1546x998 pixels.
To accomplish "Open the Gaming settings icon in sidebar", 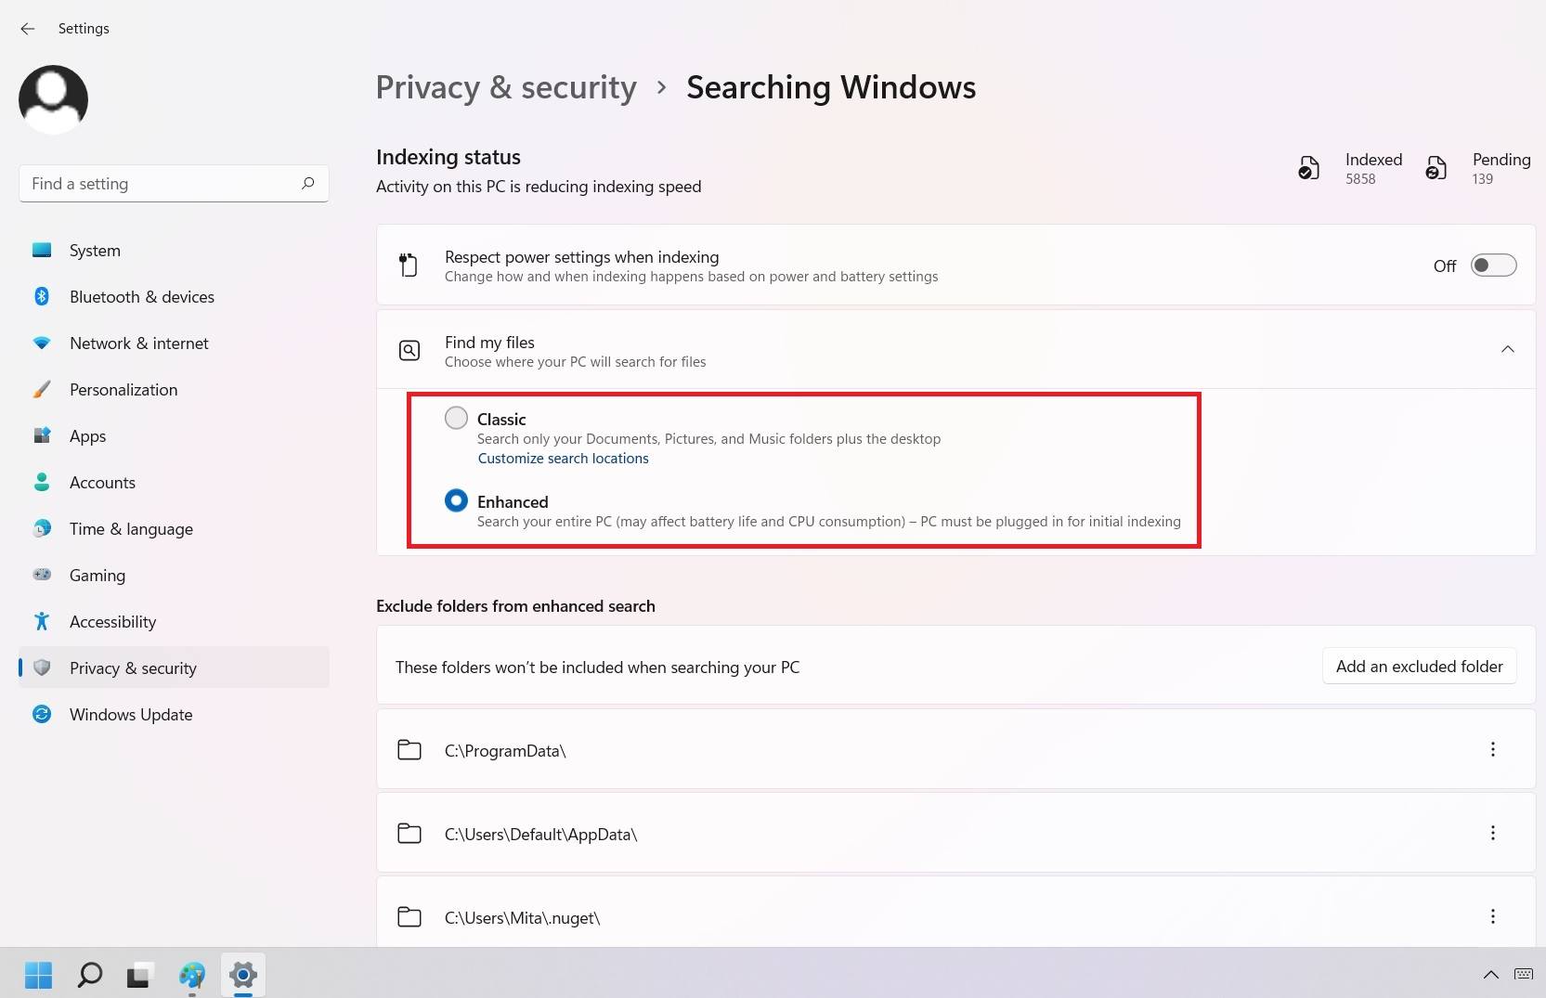I will pyautogui.click(x=42, y=576).
